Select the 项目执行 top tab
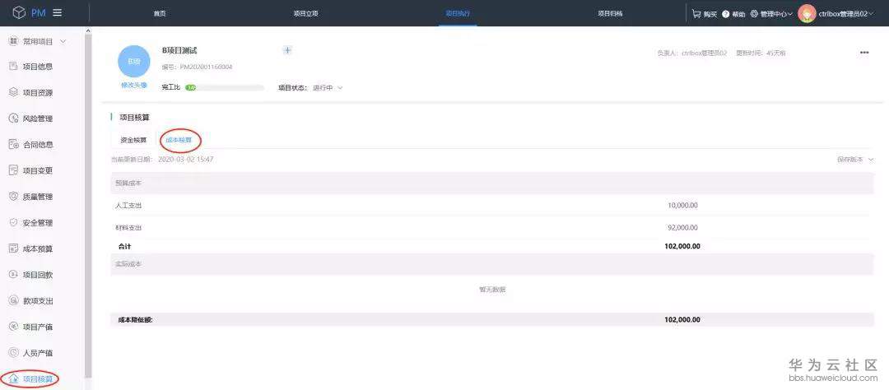The width and height of the screenshot is (889, 390). [x=458, y=14]
